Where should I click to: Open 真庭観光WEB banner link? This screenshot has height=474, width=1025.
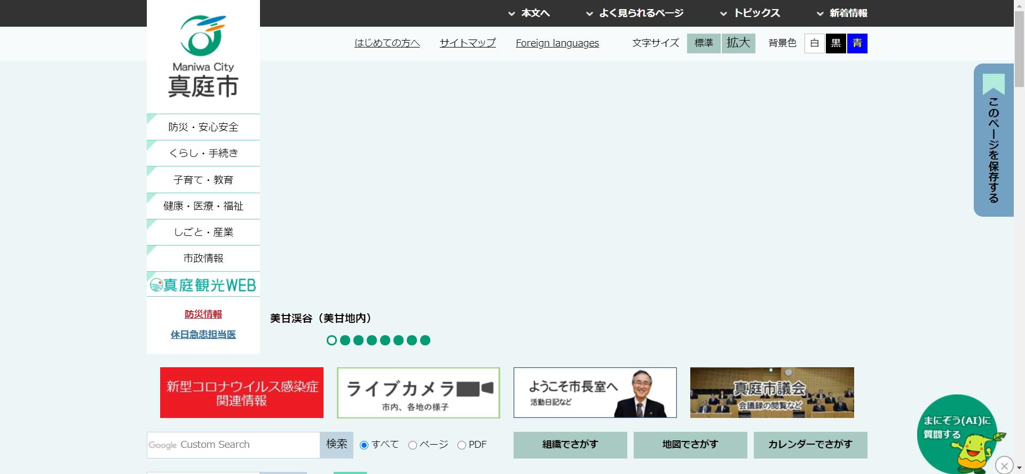pos(203,285)
